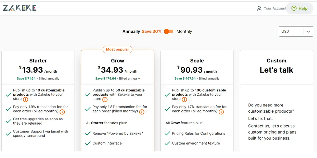The height and width of the screenshot is (158, 317).
Task: Click info icon for Grow 50 customizable products
Action: point(105,100)
